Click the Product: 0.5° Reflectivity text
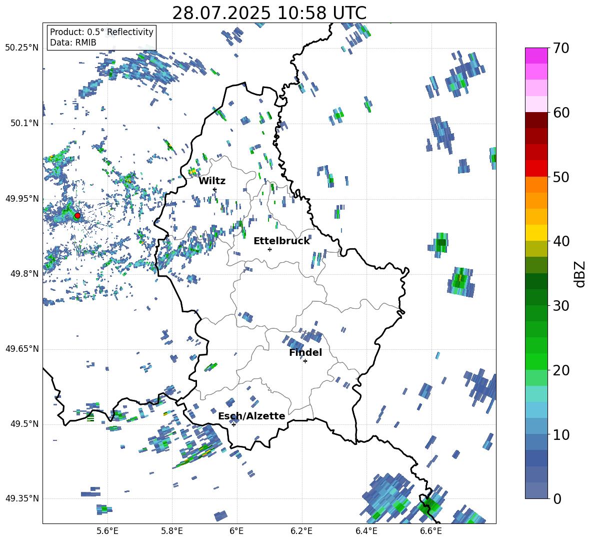This screenshot has height=541, width=592. pyautogui.click(x=101, y=32)
